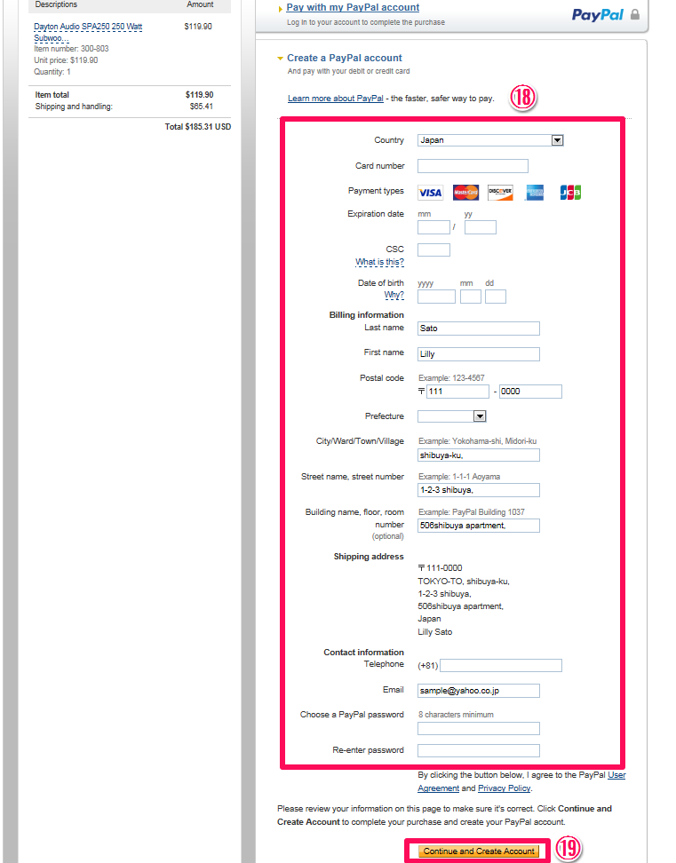Open the User Agreement link
Image resolution: width=676 pixels, height=863 pixels.
(x=521, y=781)
